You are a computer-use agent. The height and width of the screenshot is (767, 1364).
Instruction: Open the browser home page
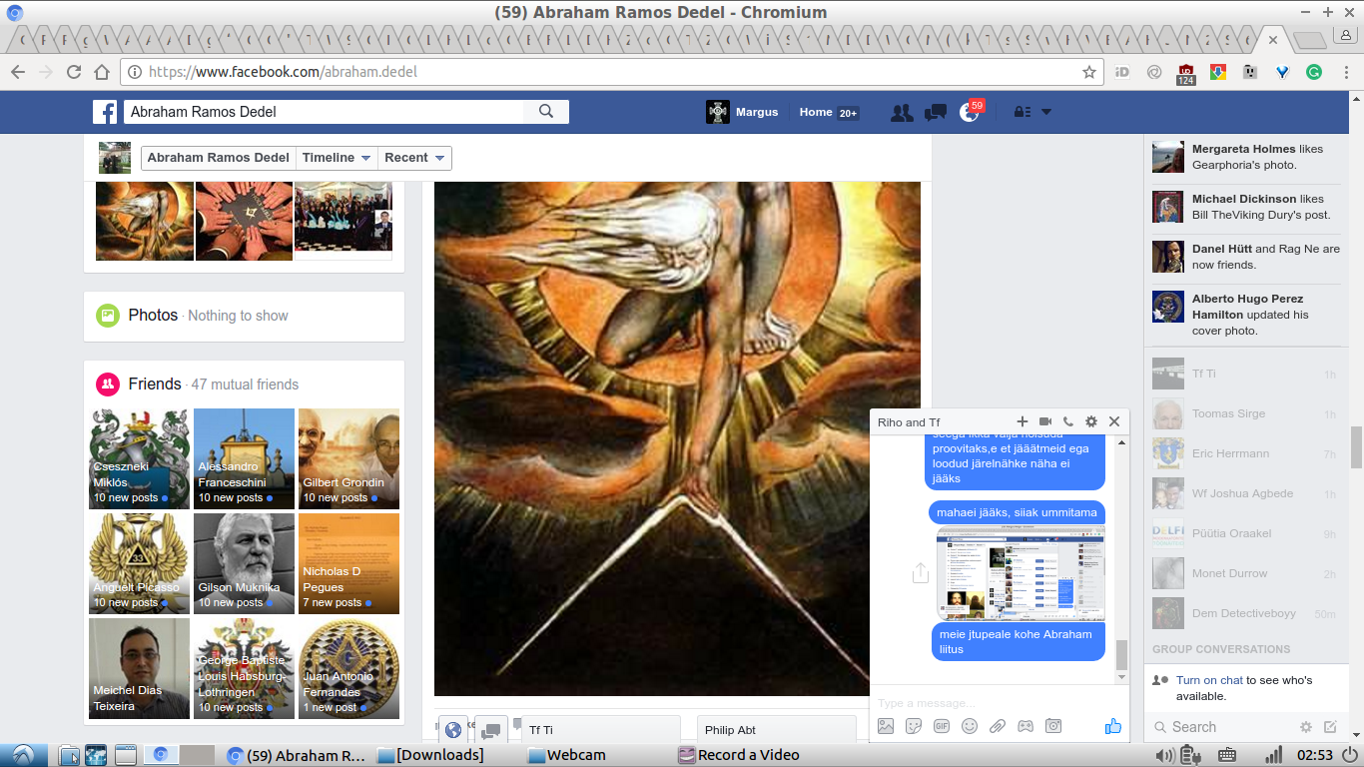[101, 72]
